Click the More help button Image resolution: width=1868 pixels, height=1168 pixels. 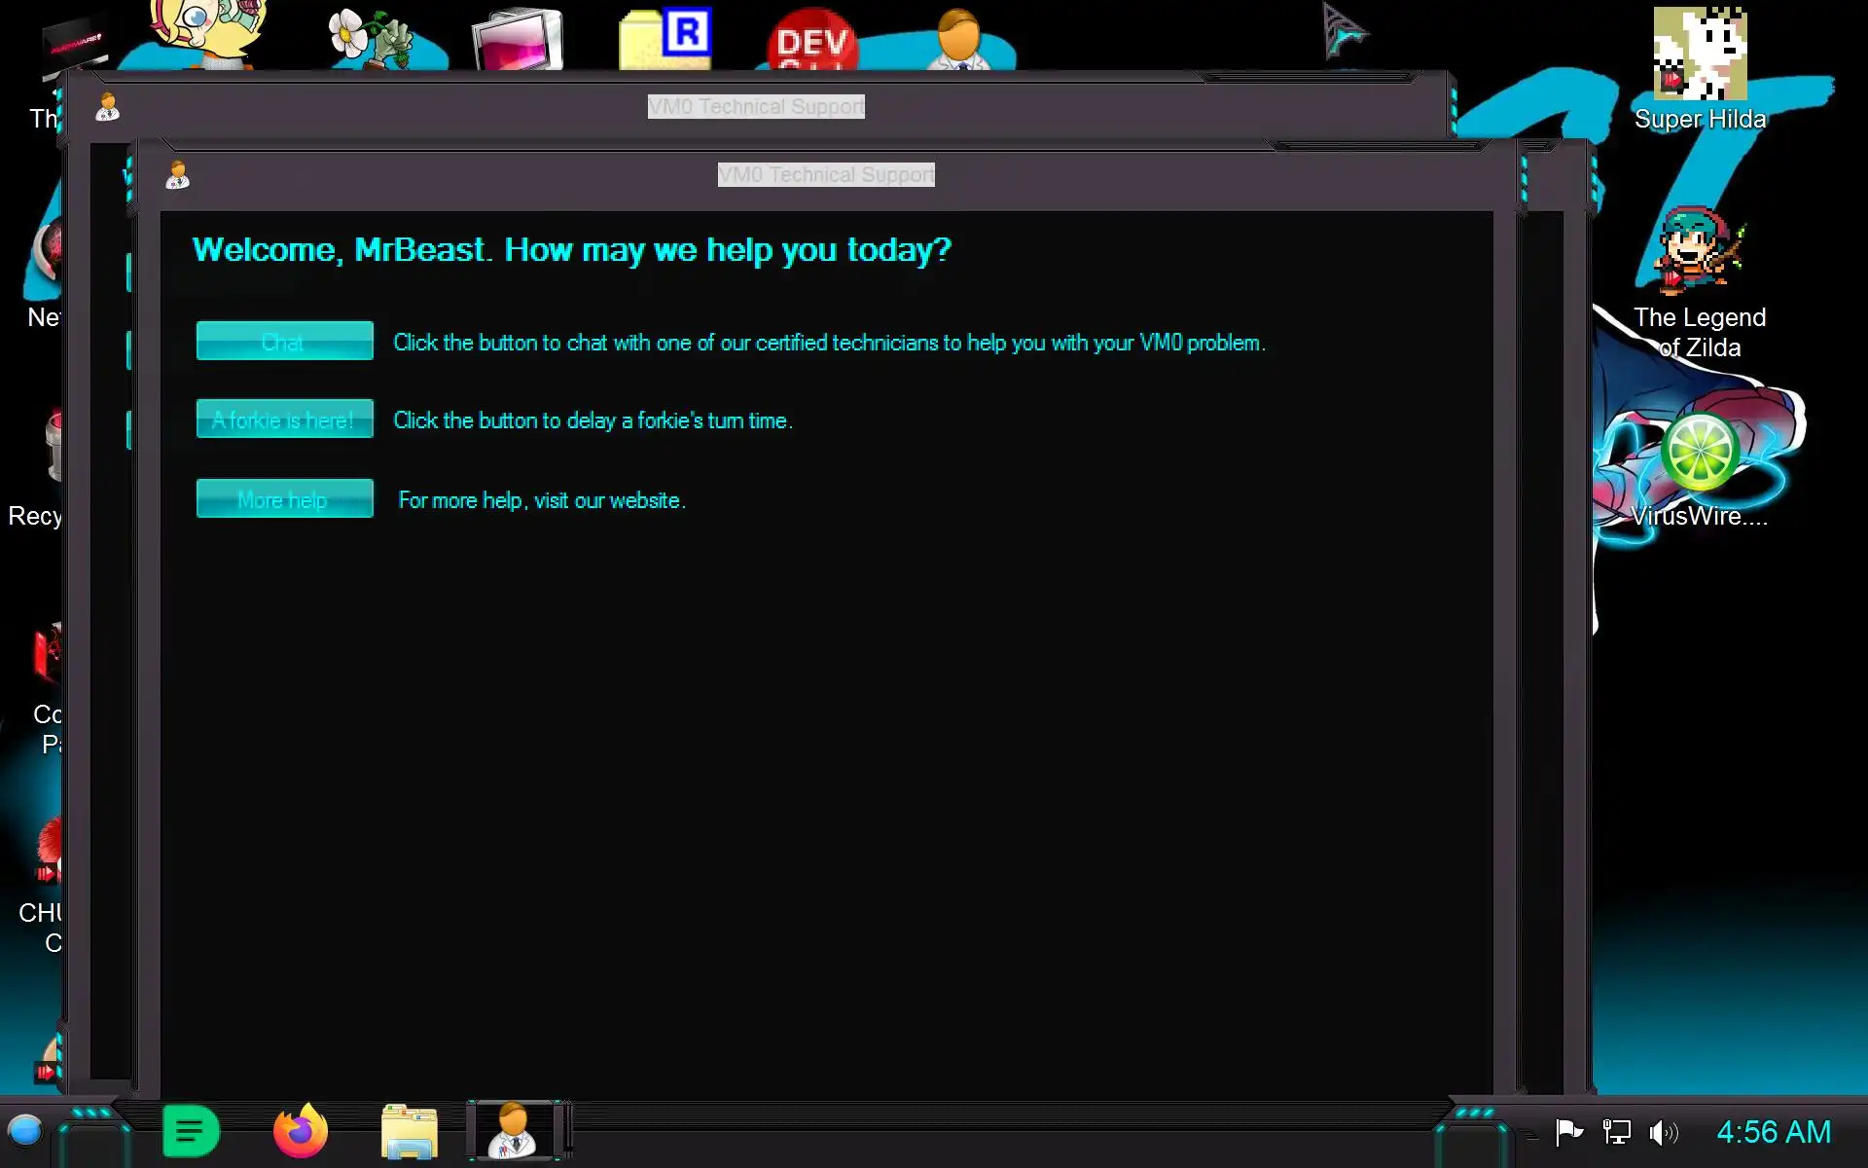pyautogui.click(x=284, y=499)
